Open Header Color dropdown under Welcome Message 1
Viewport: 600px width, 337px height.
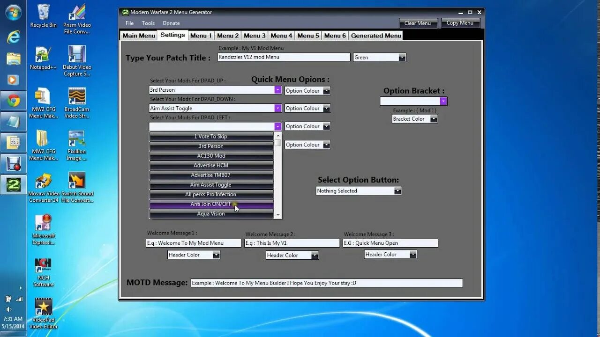[216, 255]
